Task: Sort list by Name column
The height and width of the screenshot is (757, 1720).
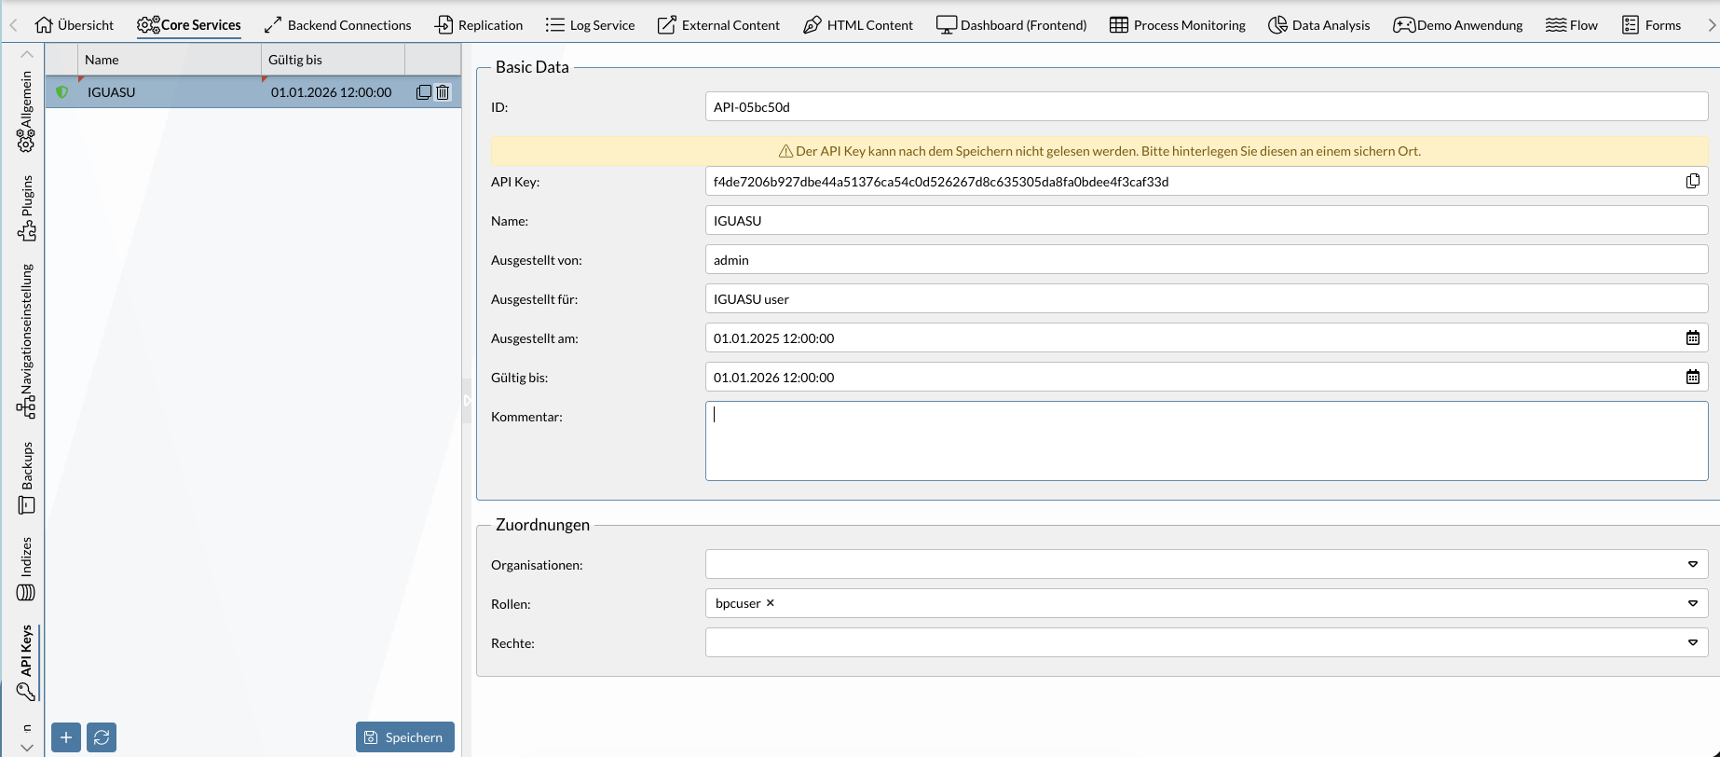Action: pos(170,60)
